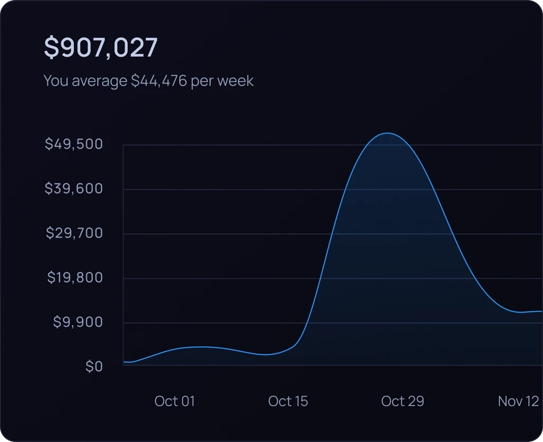Screen dimensions: 543x442
Task: Click the Oct 29 date label
Action: (402, 401)
